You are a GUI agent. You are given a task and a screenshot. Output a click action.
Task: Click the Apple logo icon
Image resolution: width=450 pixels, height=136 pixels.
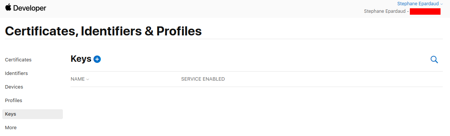(x=8, y=8)
